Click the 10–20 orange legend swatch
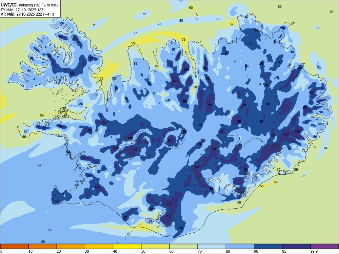Viewport: 339px width, 254px height. (43, 247)
